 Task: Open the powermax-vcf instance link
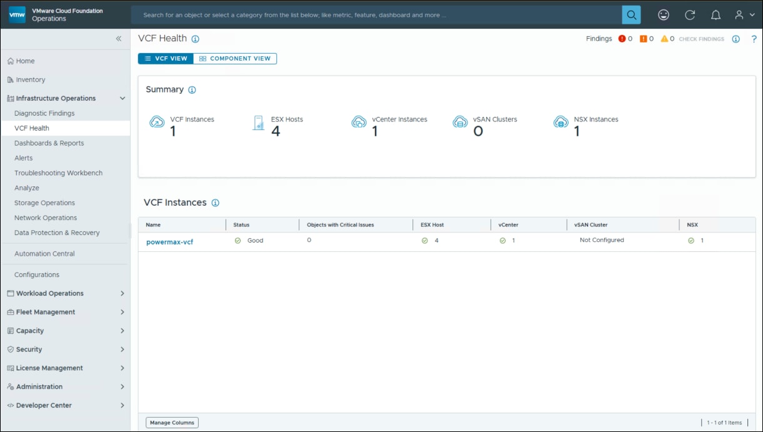click(169, 242)
